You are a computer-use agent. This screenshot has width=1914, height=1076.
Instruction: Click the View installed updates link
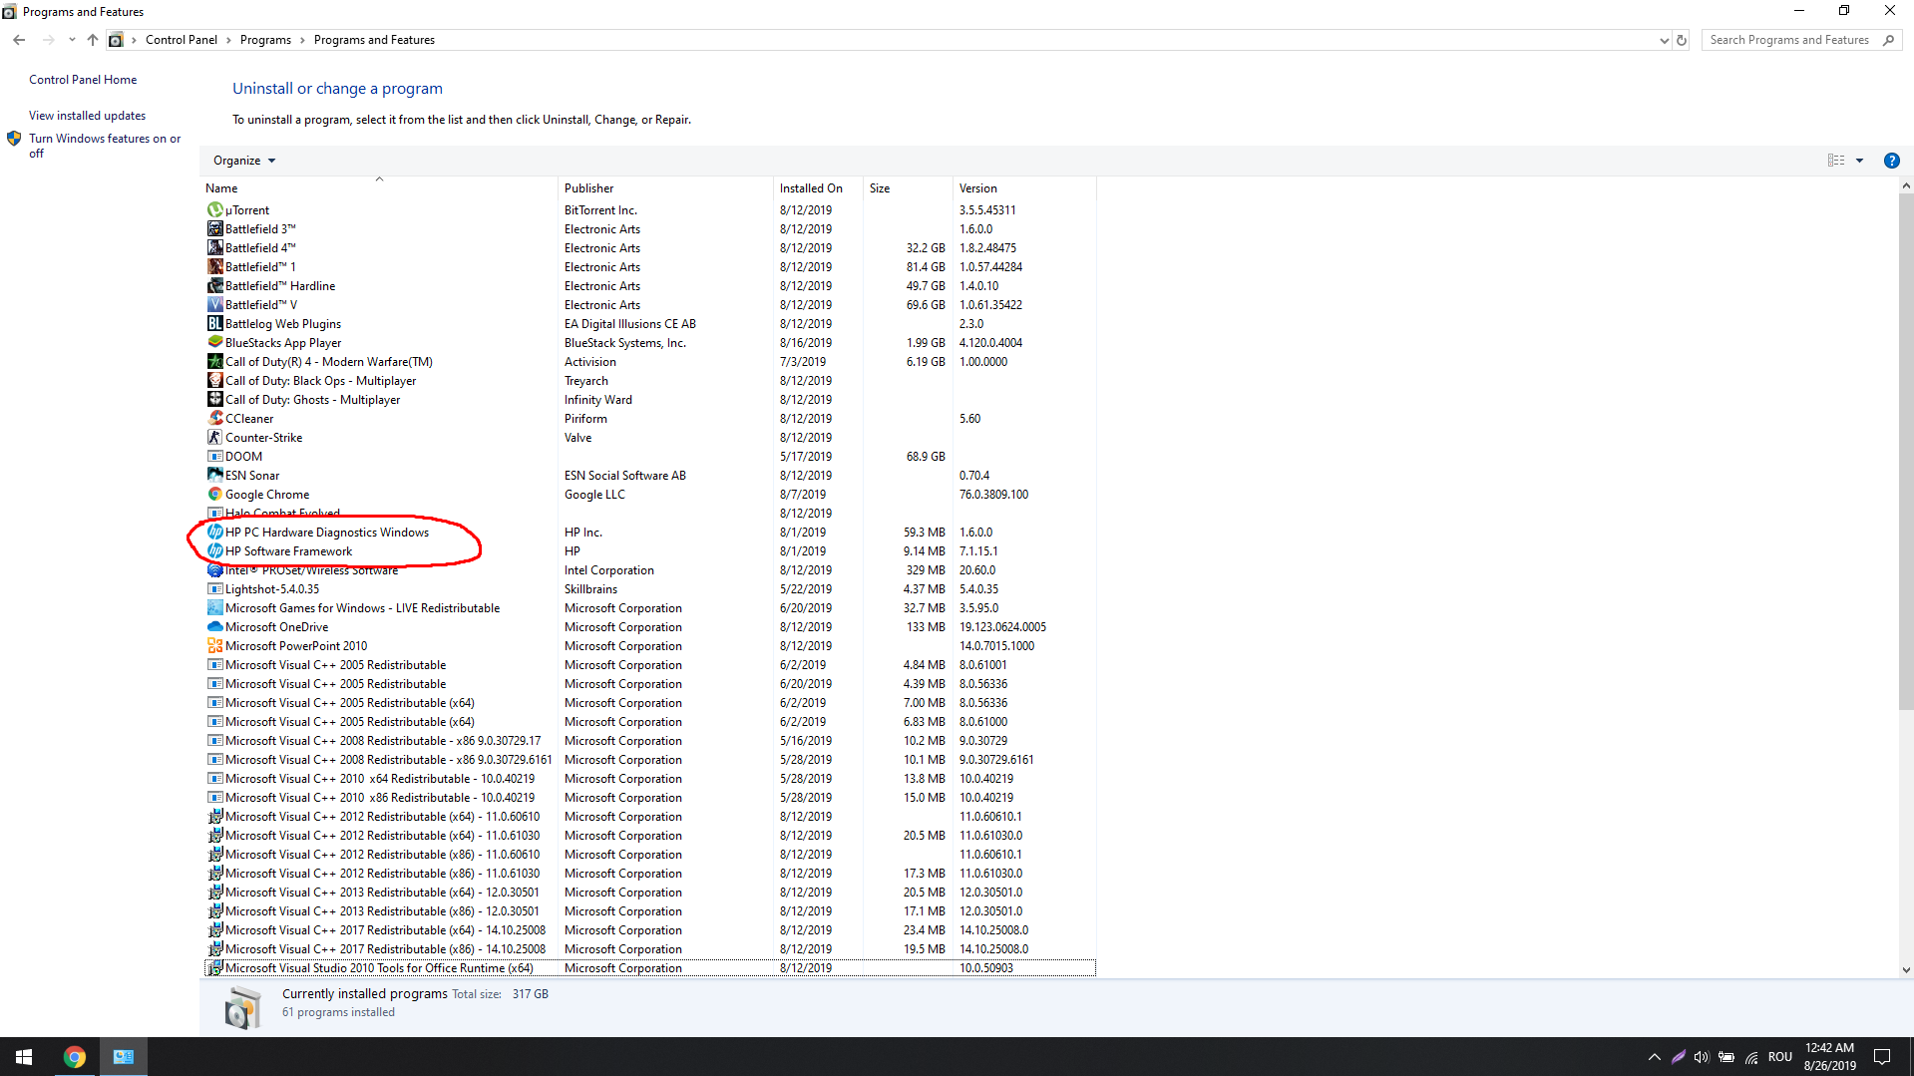click(x=87, y=115)
